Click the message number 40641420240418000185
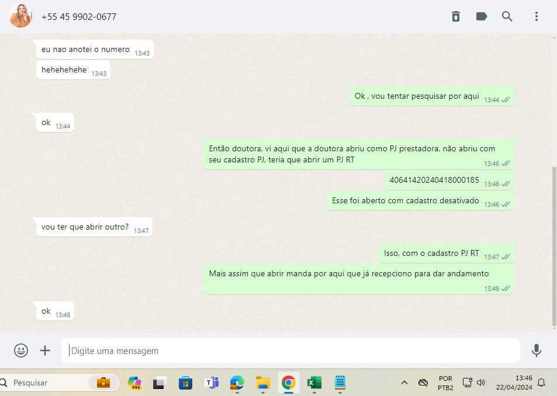Screen dimensions: 557x396 click(x=434, y=180)
